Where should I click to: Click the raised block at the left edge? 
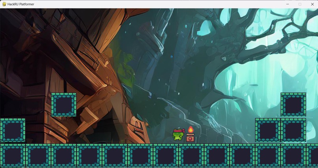pyautogui.click(x=13, y=130)
